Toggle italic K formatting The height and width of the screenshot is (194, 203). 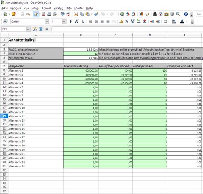(x=77, y=21)
